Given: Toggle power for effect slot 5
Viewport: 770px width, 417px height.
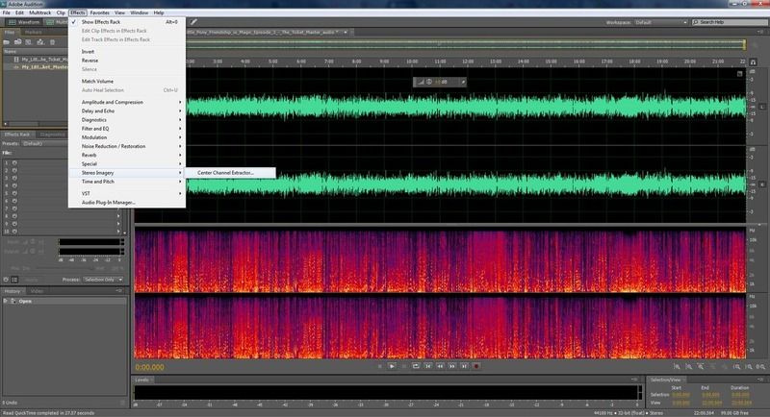Looking at the screenshot, I should 14,193.
